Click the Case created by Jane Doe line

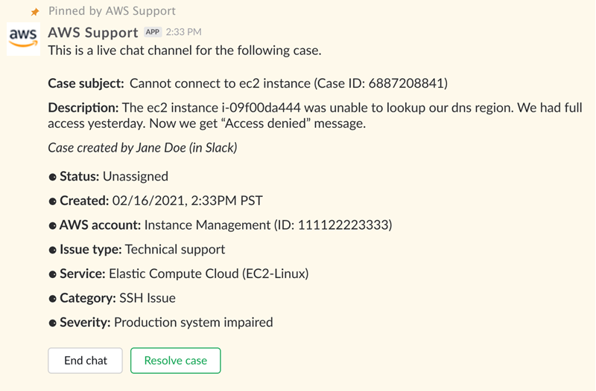coord(142,148)
